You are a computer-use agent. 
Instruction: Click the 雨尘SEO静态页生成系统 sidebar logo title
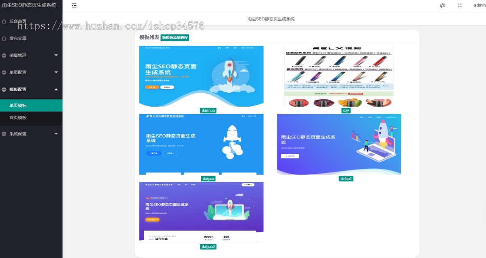[x=29, y=5]
